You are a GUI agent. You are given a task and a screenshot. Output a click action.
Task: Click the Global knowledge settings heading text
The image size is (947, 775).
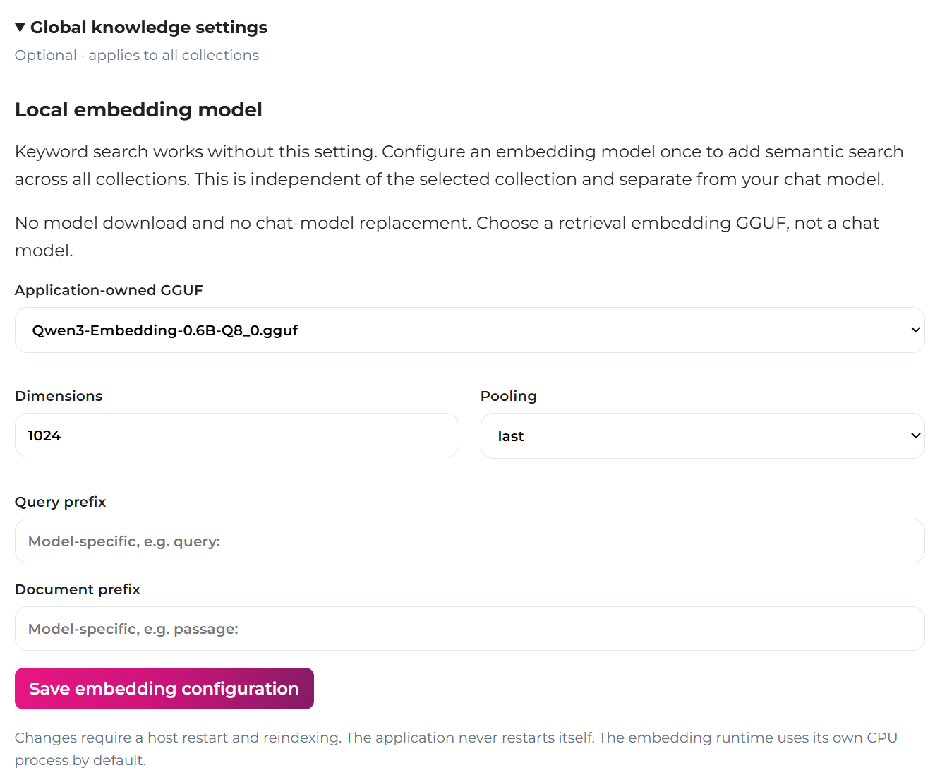149,28
